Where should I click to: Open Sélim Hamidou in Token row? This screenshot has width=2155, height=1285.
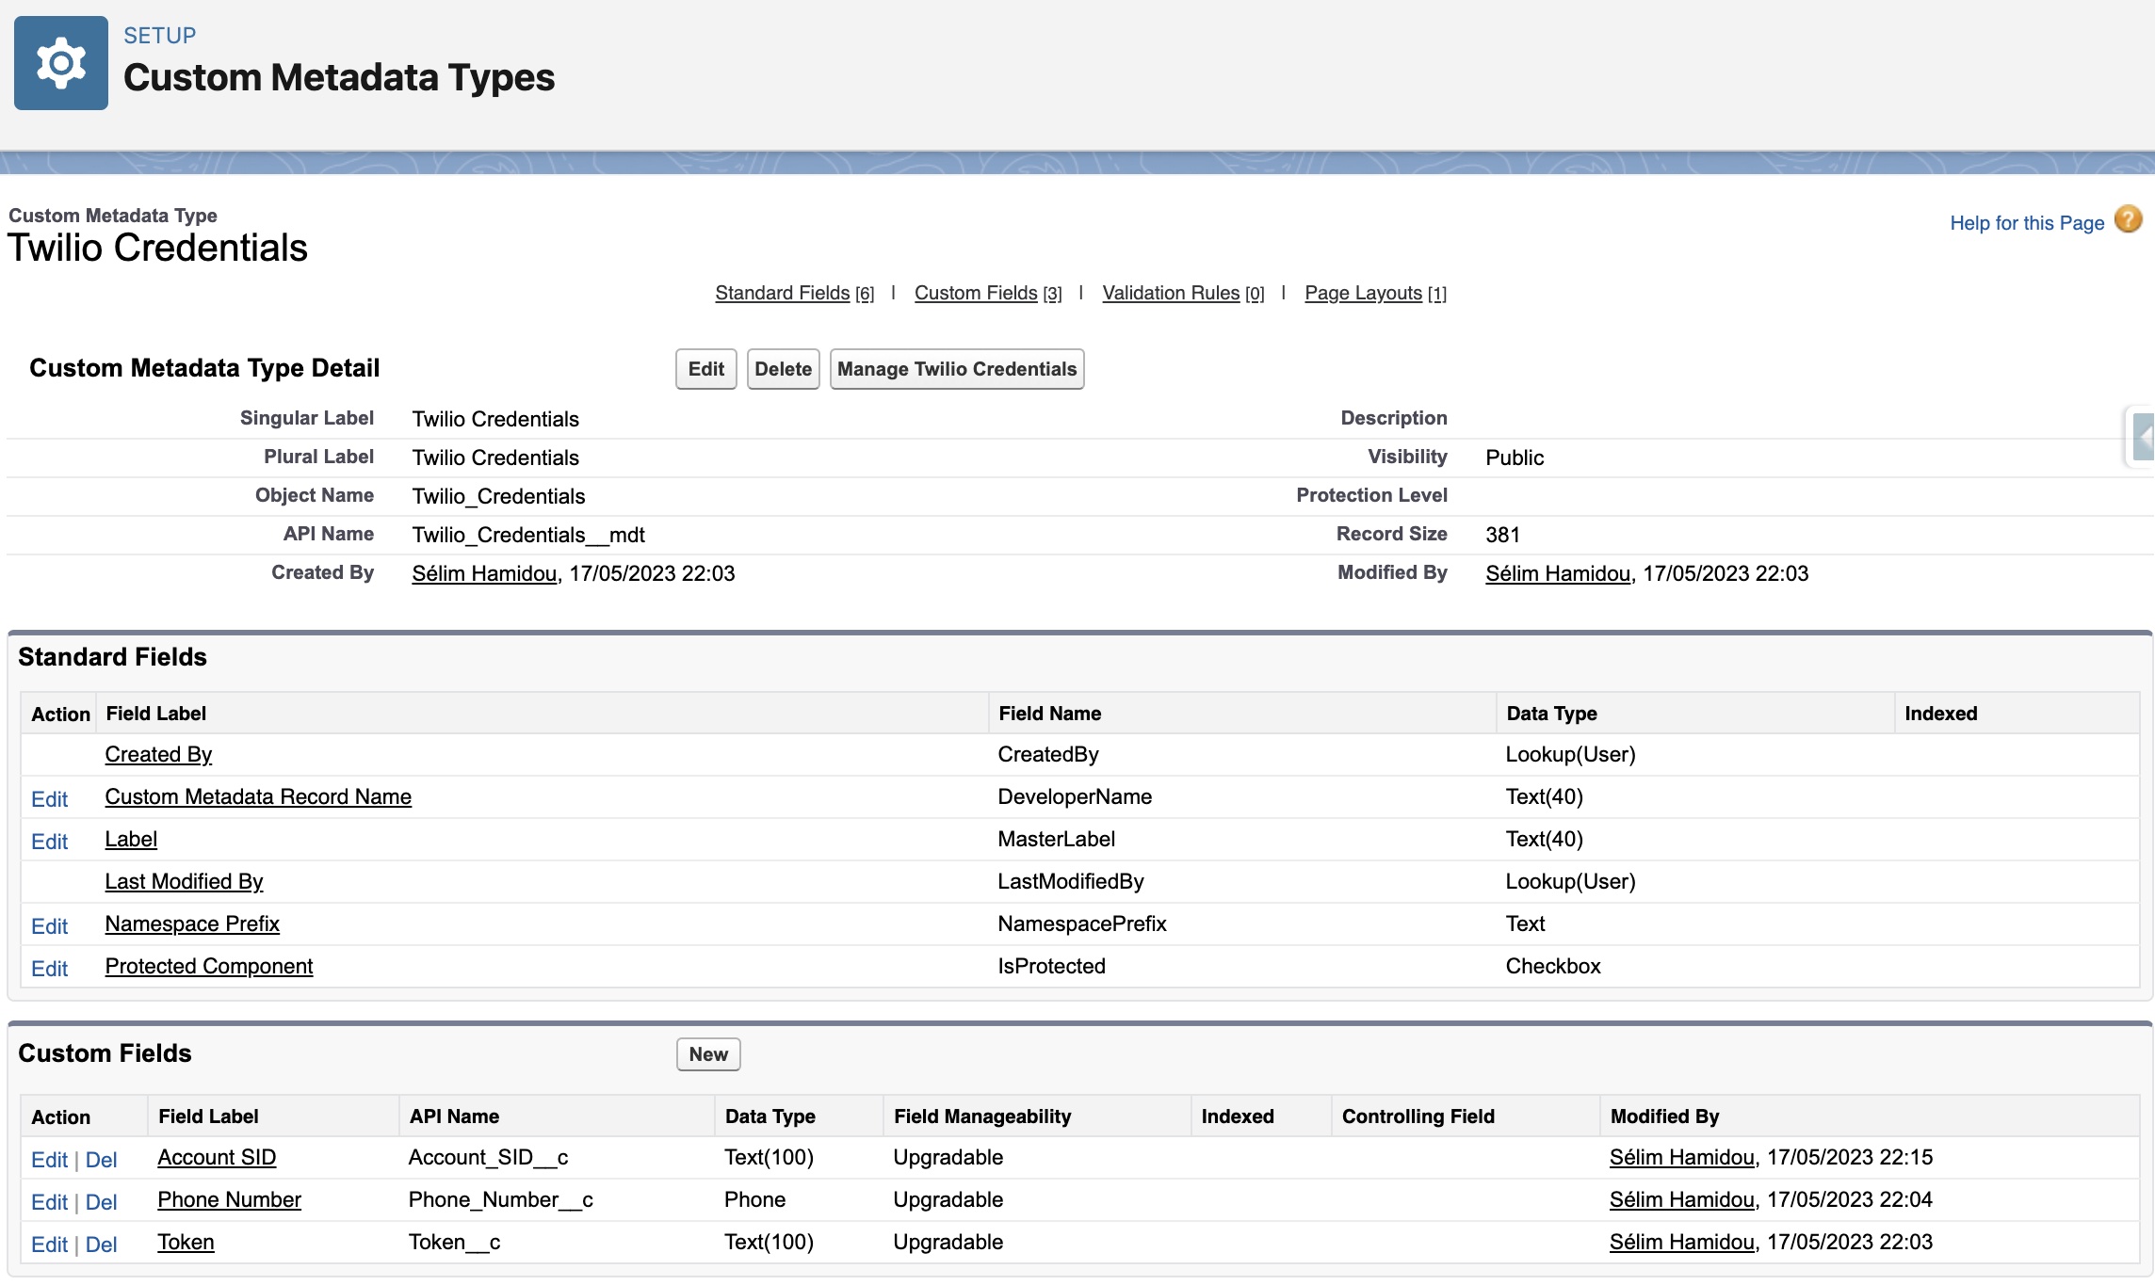pyautogui.click(x=1682, y=1242)
